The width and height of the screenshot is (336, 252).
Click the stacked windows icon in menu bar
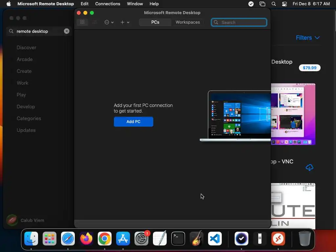(262, 4)
